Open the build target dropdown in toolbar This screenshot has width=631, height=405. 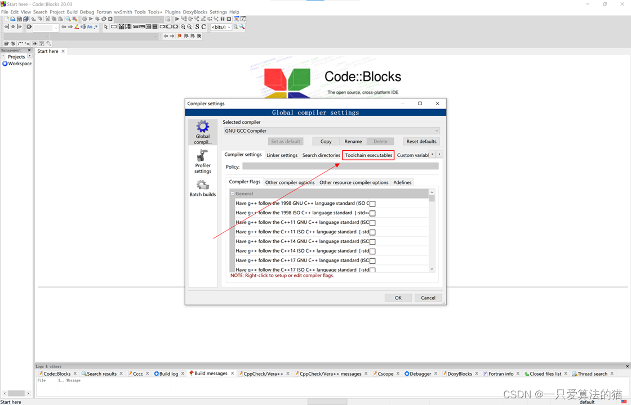click(139, 19)
